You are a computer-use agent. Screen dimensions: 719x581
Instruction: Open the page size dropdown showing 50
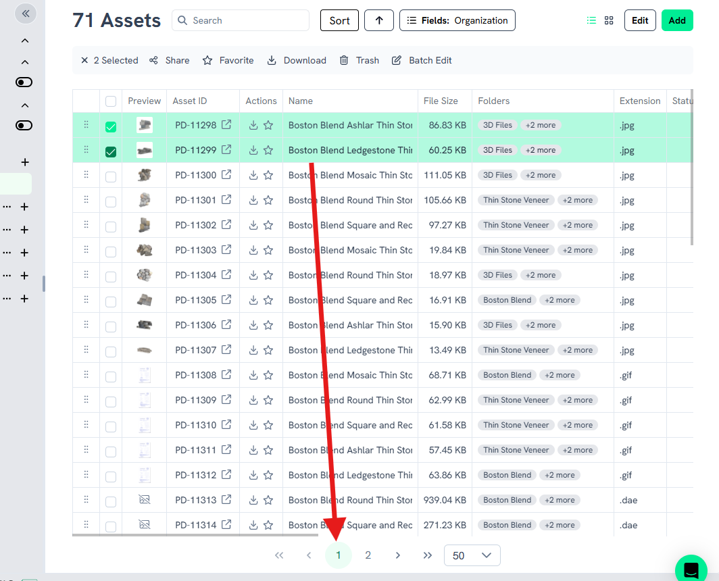472,555
